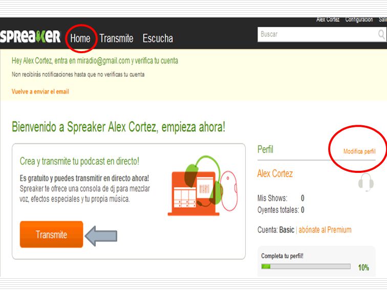Open the Transmite navigation item
Viewport: 387px width, 290px height.
116,38
